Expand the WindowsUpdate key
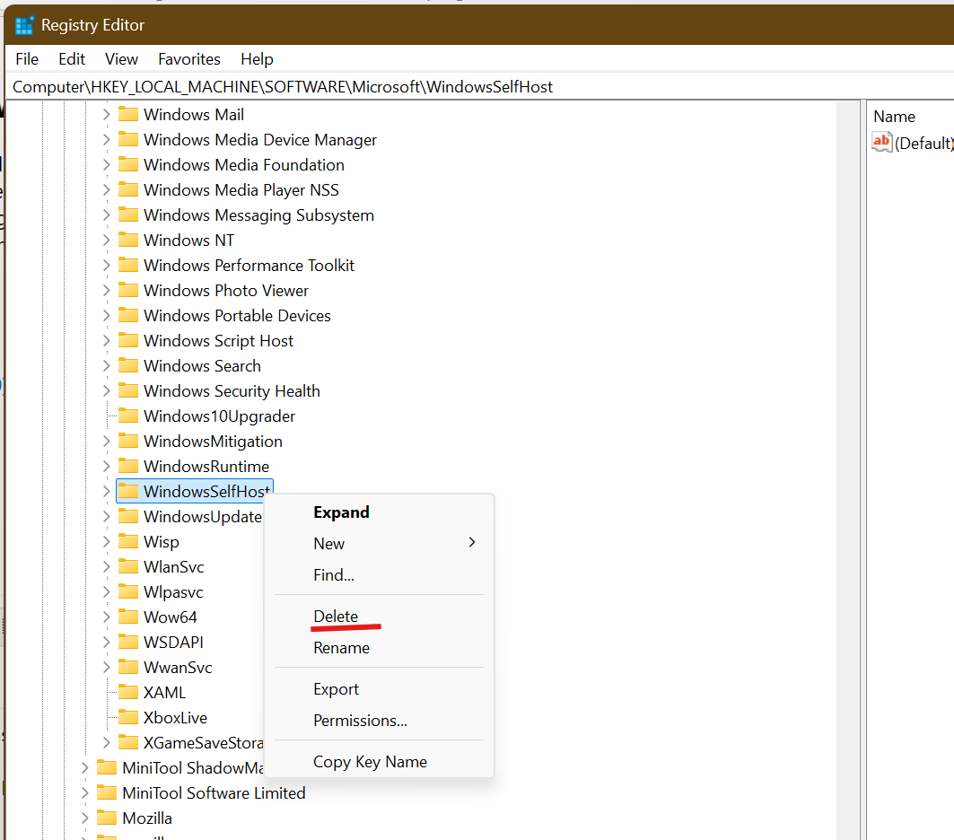 click(x=107, y=516)
